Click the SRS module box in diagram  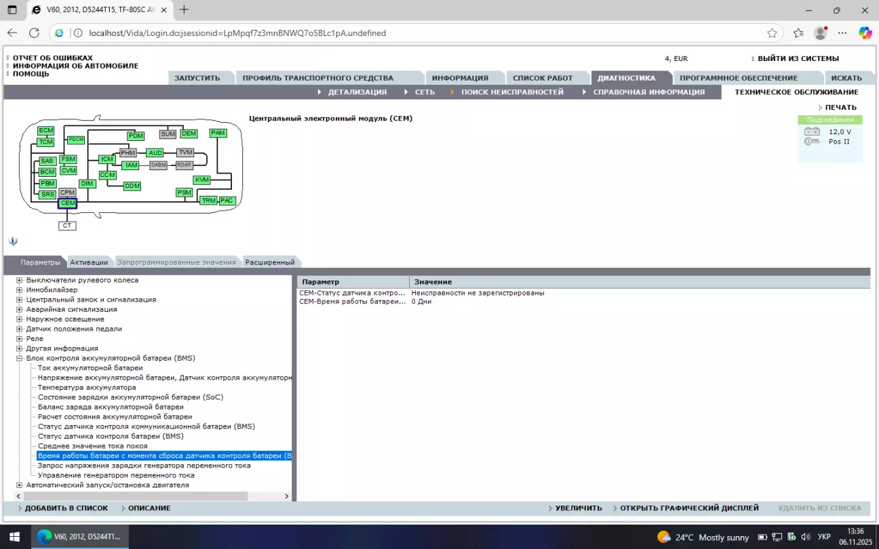pyautogui.click(x=47, y=195)
